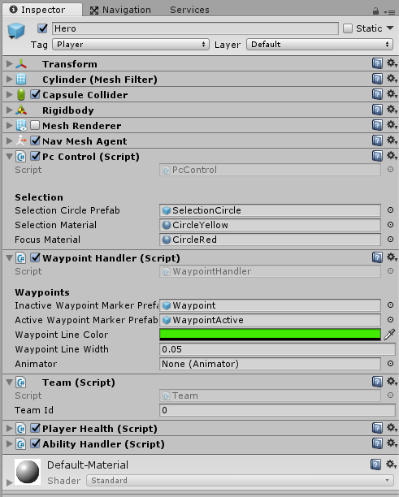The width and height of the screenshot is (399, 497).
Task: Switch to the Navigation tab
Action: point(121,10)
